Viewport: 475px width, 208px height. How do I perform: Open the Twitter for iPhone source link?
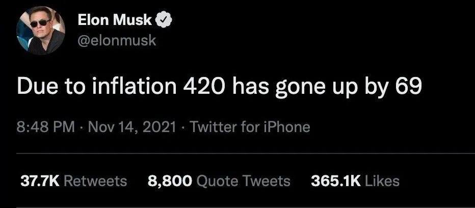[x=250, y=126]
